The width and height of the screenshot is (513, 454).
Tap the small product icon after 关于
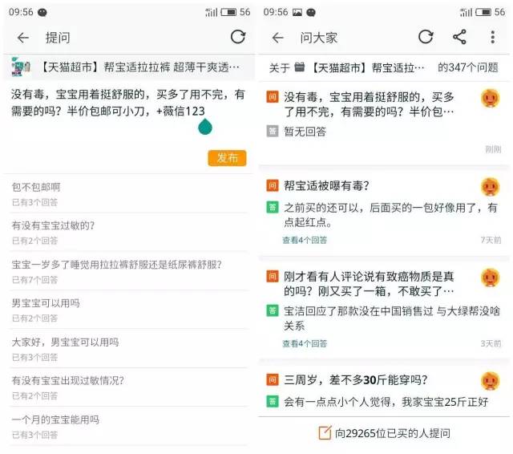[299, 67]
